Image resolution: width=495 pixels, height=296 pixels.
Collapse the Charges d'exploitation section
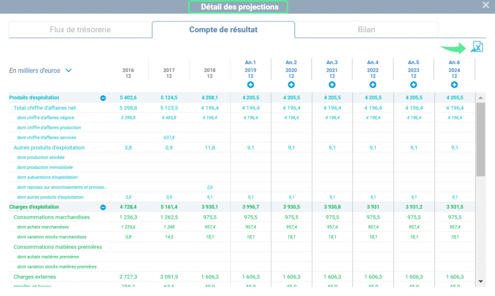(x=103, y=208)
